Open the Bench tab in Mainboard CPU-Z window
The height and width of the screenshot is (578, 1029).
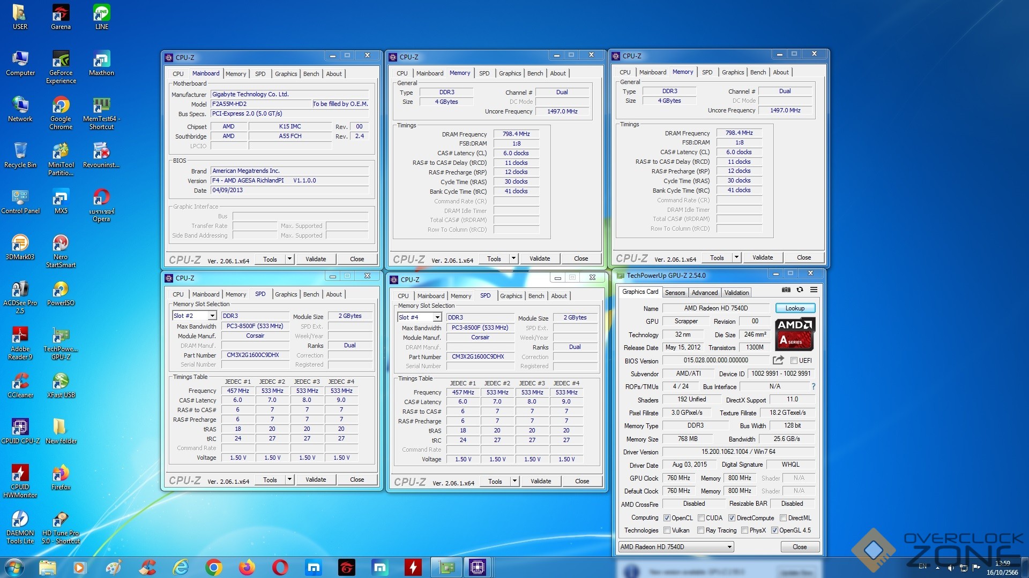click(x=311, y=74)
